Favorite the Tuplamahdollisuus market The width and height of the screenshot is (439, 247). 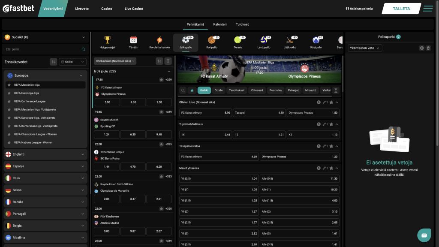331,124
